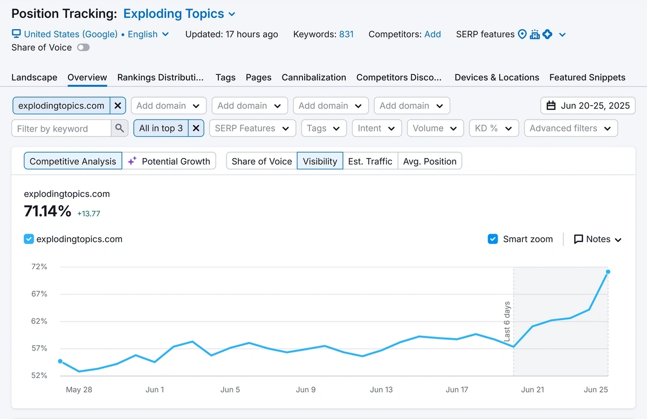Toggle the Smart zoom checkbox
647x419 pixels.
pyautogui.click(x=493, y=239)
